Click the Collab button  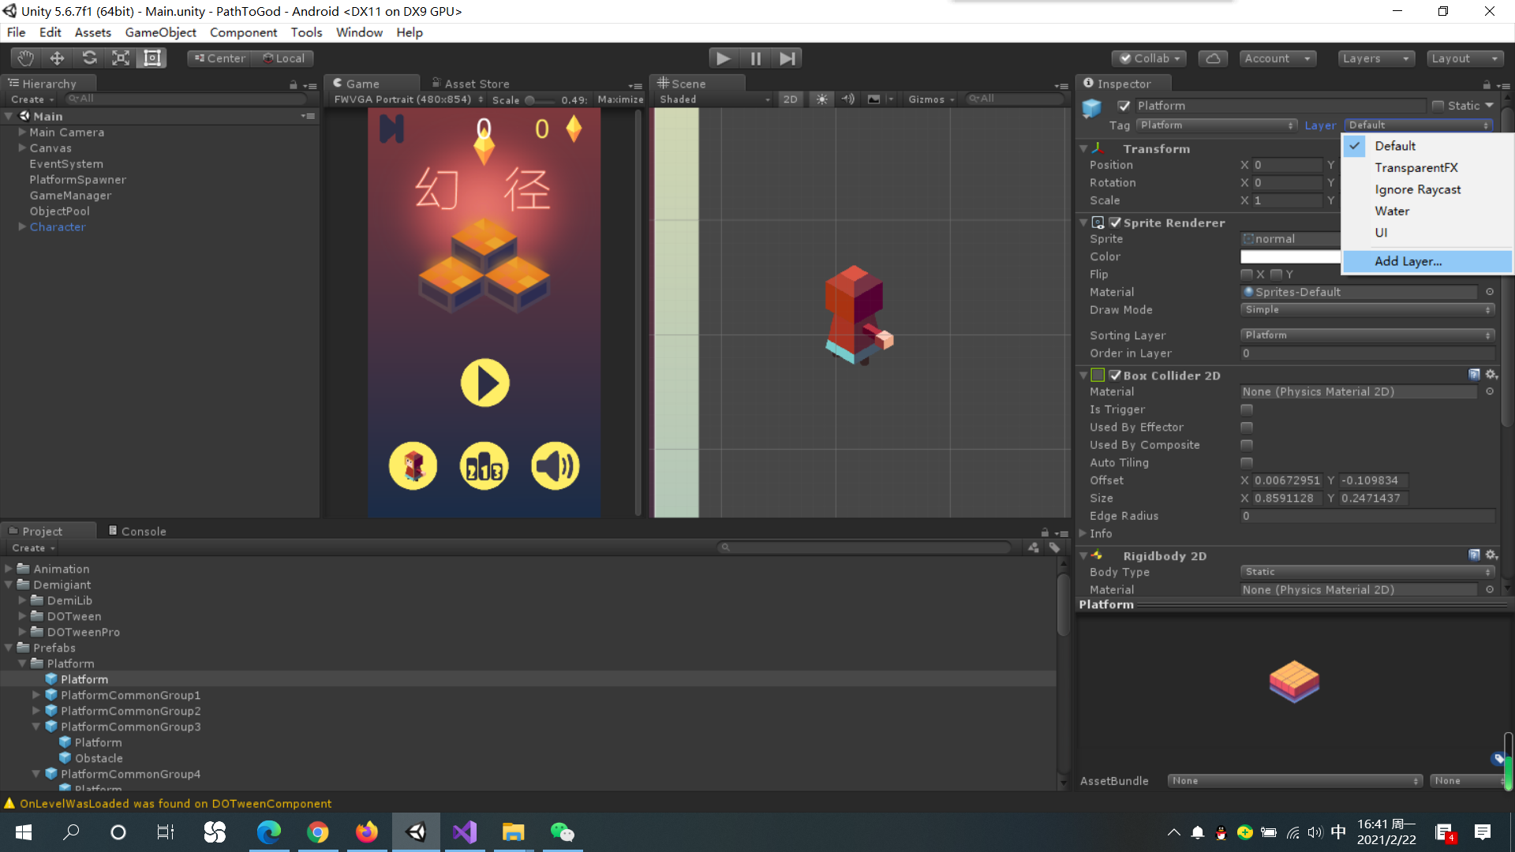pyautogui.click(x=1150, y=58)
